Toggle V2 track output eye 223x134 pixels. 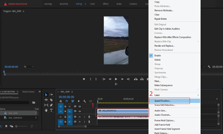[x=80, y=106]
